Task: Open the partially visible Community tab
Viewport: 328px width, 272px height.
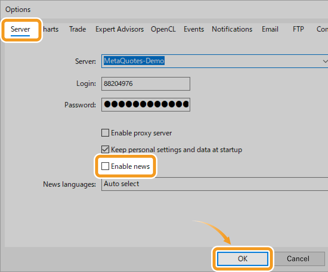Action: (322, 29)
